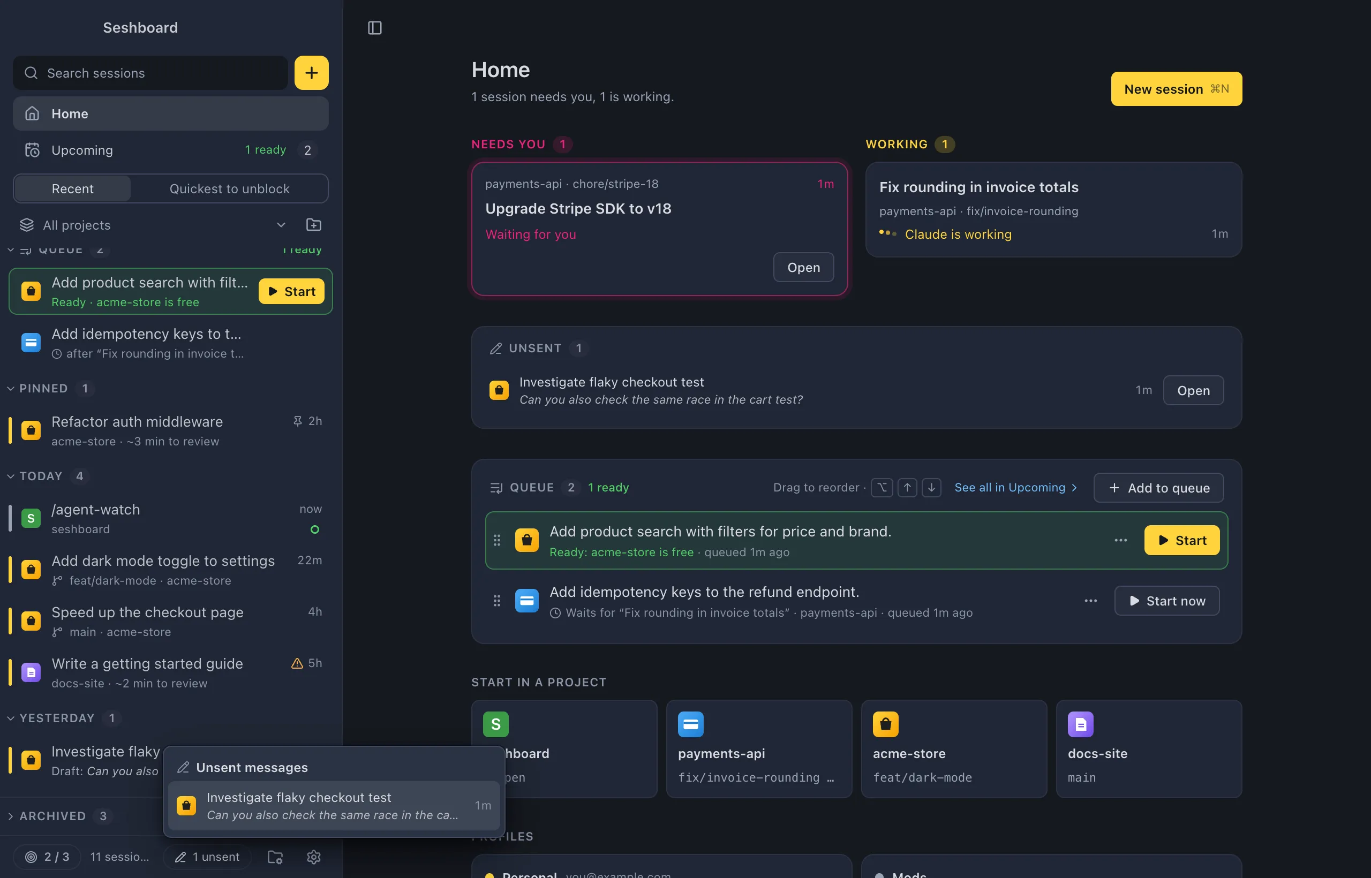Open the Upgrade Stripe SDK to v18 session
The height and width of the screenshot is (878, 1371).
pos(803,267)
